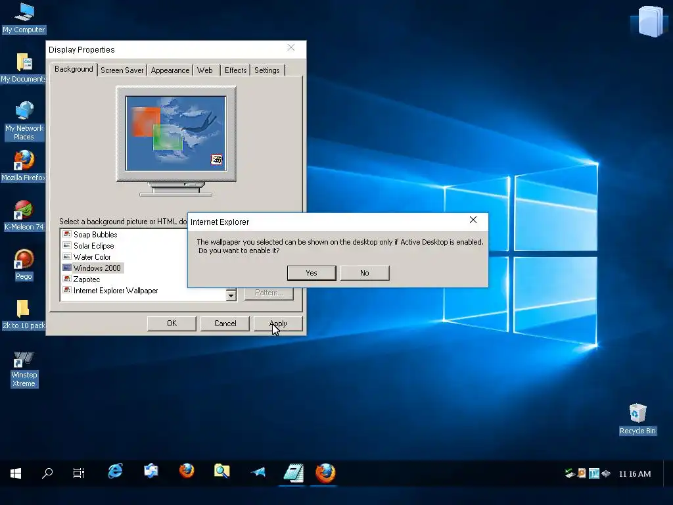The image size is (673, 505).
Task: Select Internet Explorer Wallpaper in the list
Action: click(x=116, y=291)
